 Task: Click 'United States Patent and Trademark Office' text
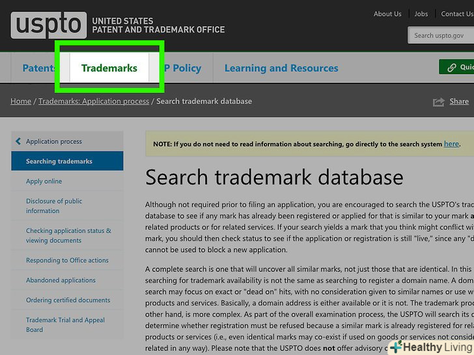[158, 25]
